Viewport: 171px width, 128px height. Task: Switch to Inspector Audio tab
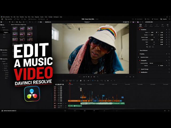[x=146, y=26]
